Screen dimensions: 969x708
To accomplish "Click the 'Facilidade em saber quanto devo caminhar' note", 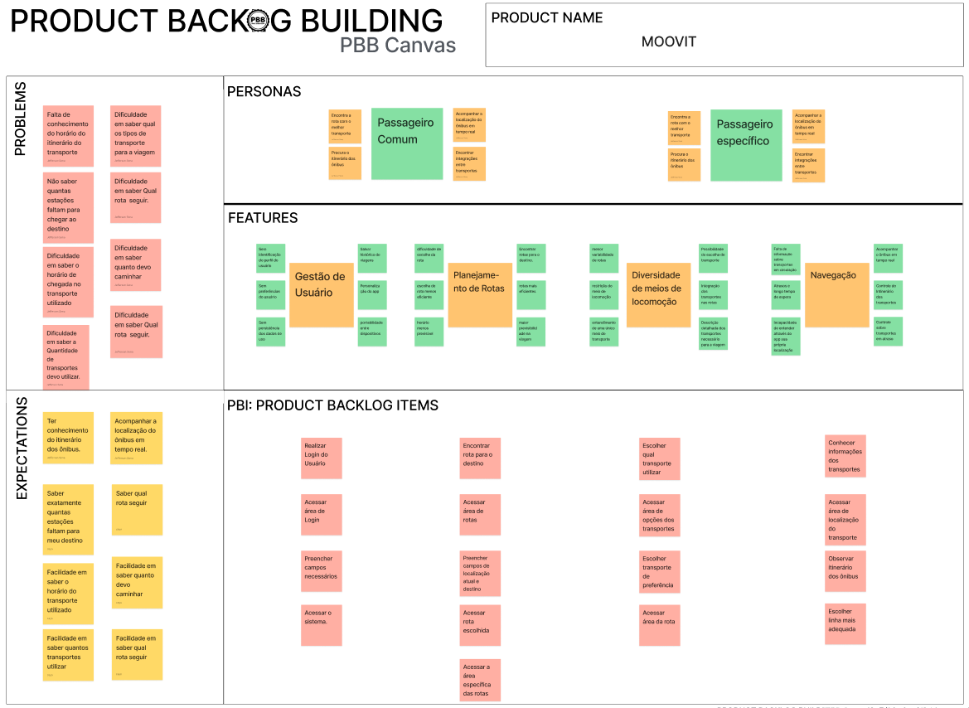I will click(138, 583).
